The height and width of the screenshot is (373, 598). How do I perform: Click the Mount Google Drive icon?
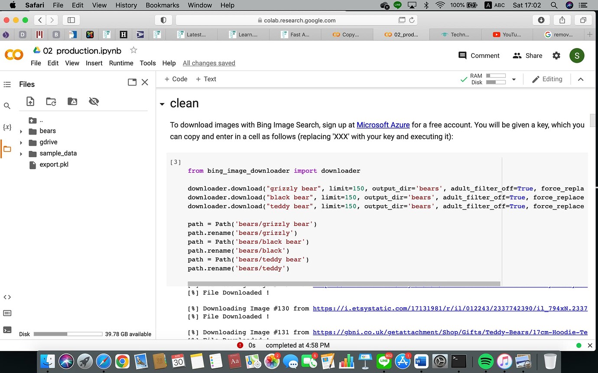pos(72,101)
